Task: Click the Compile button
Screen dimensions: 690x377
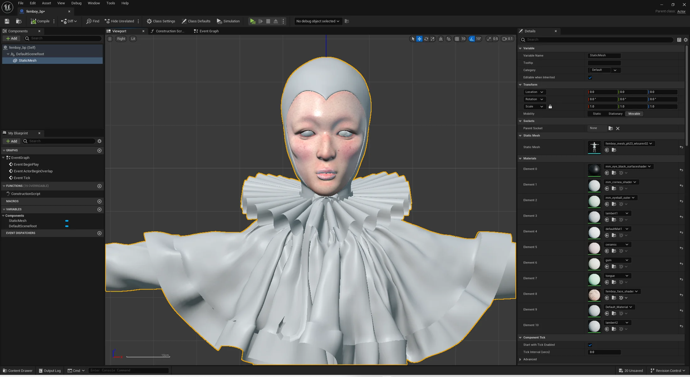Action: [40, 21]
